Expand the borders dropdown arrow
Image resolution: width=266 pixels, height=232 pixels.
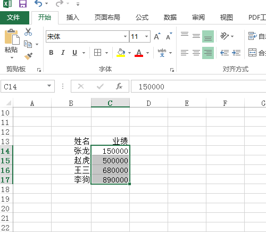(x=106, y=53)
